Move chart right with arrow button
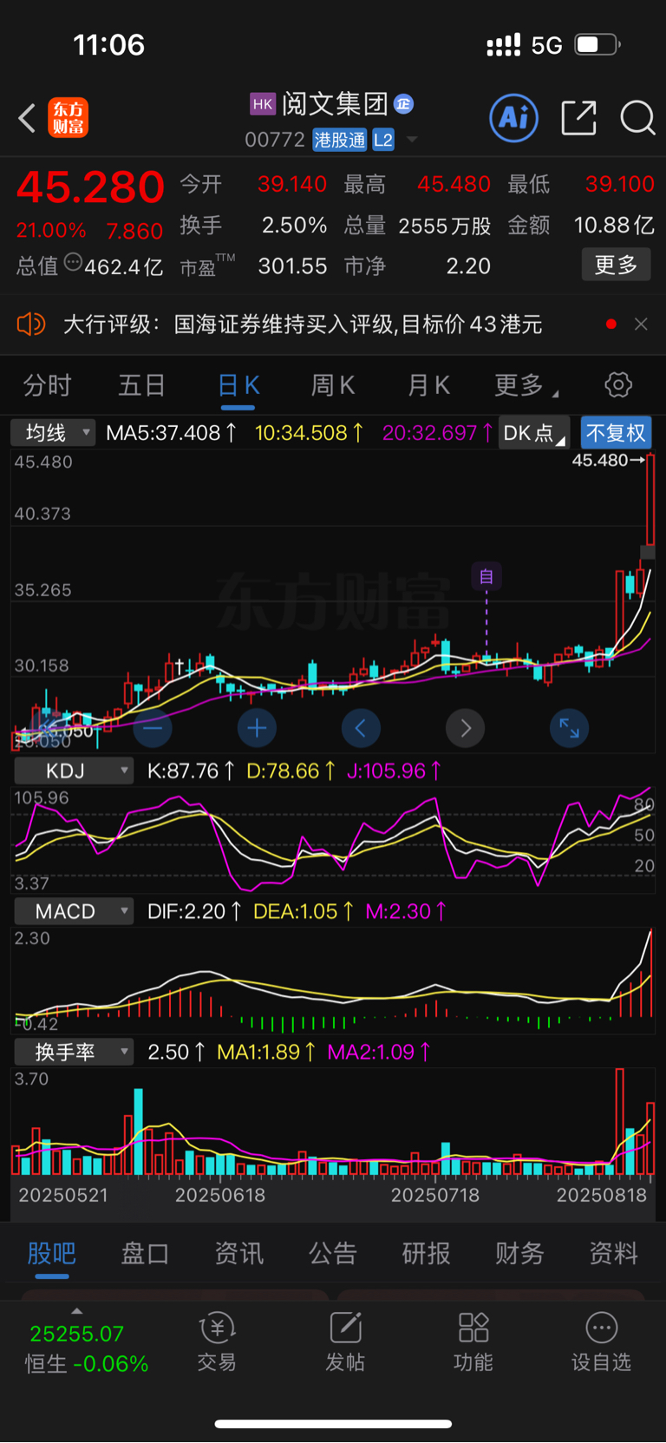 pyautogui.click(x=465, y=728)
